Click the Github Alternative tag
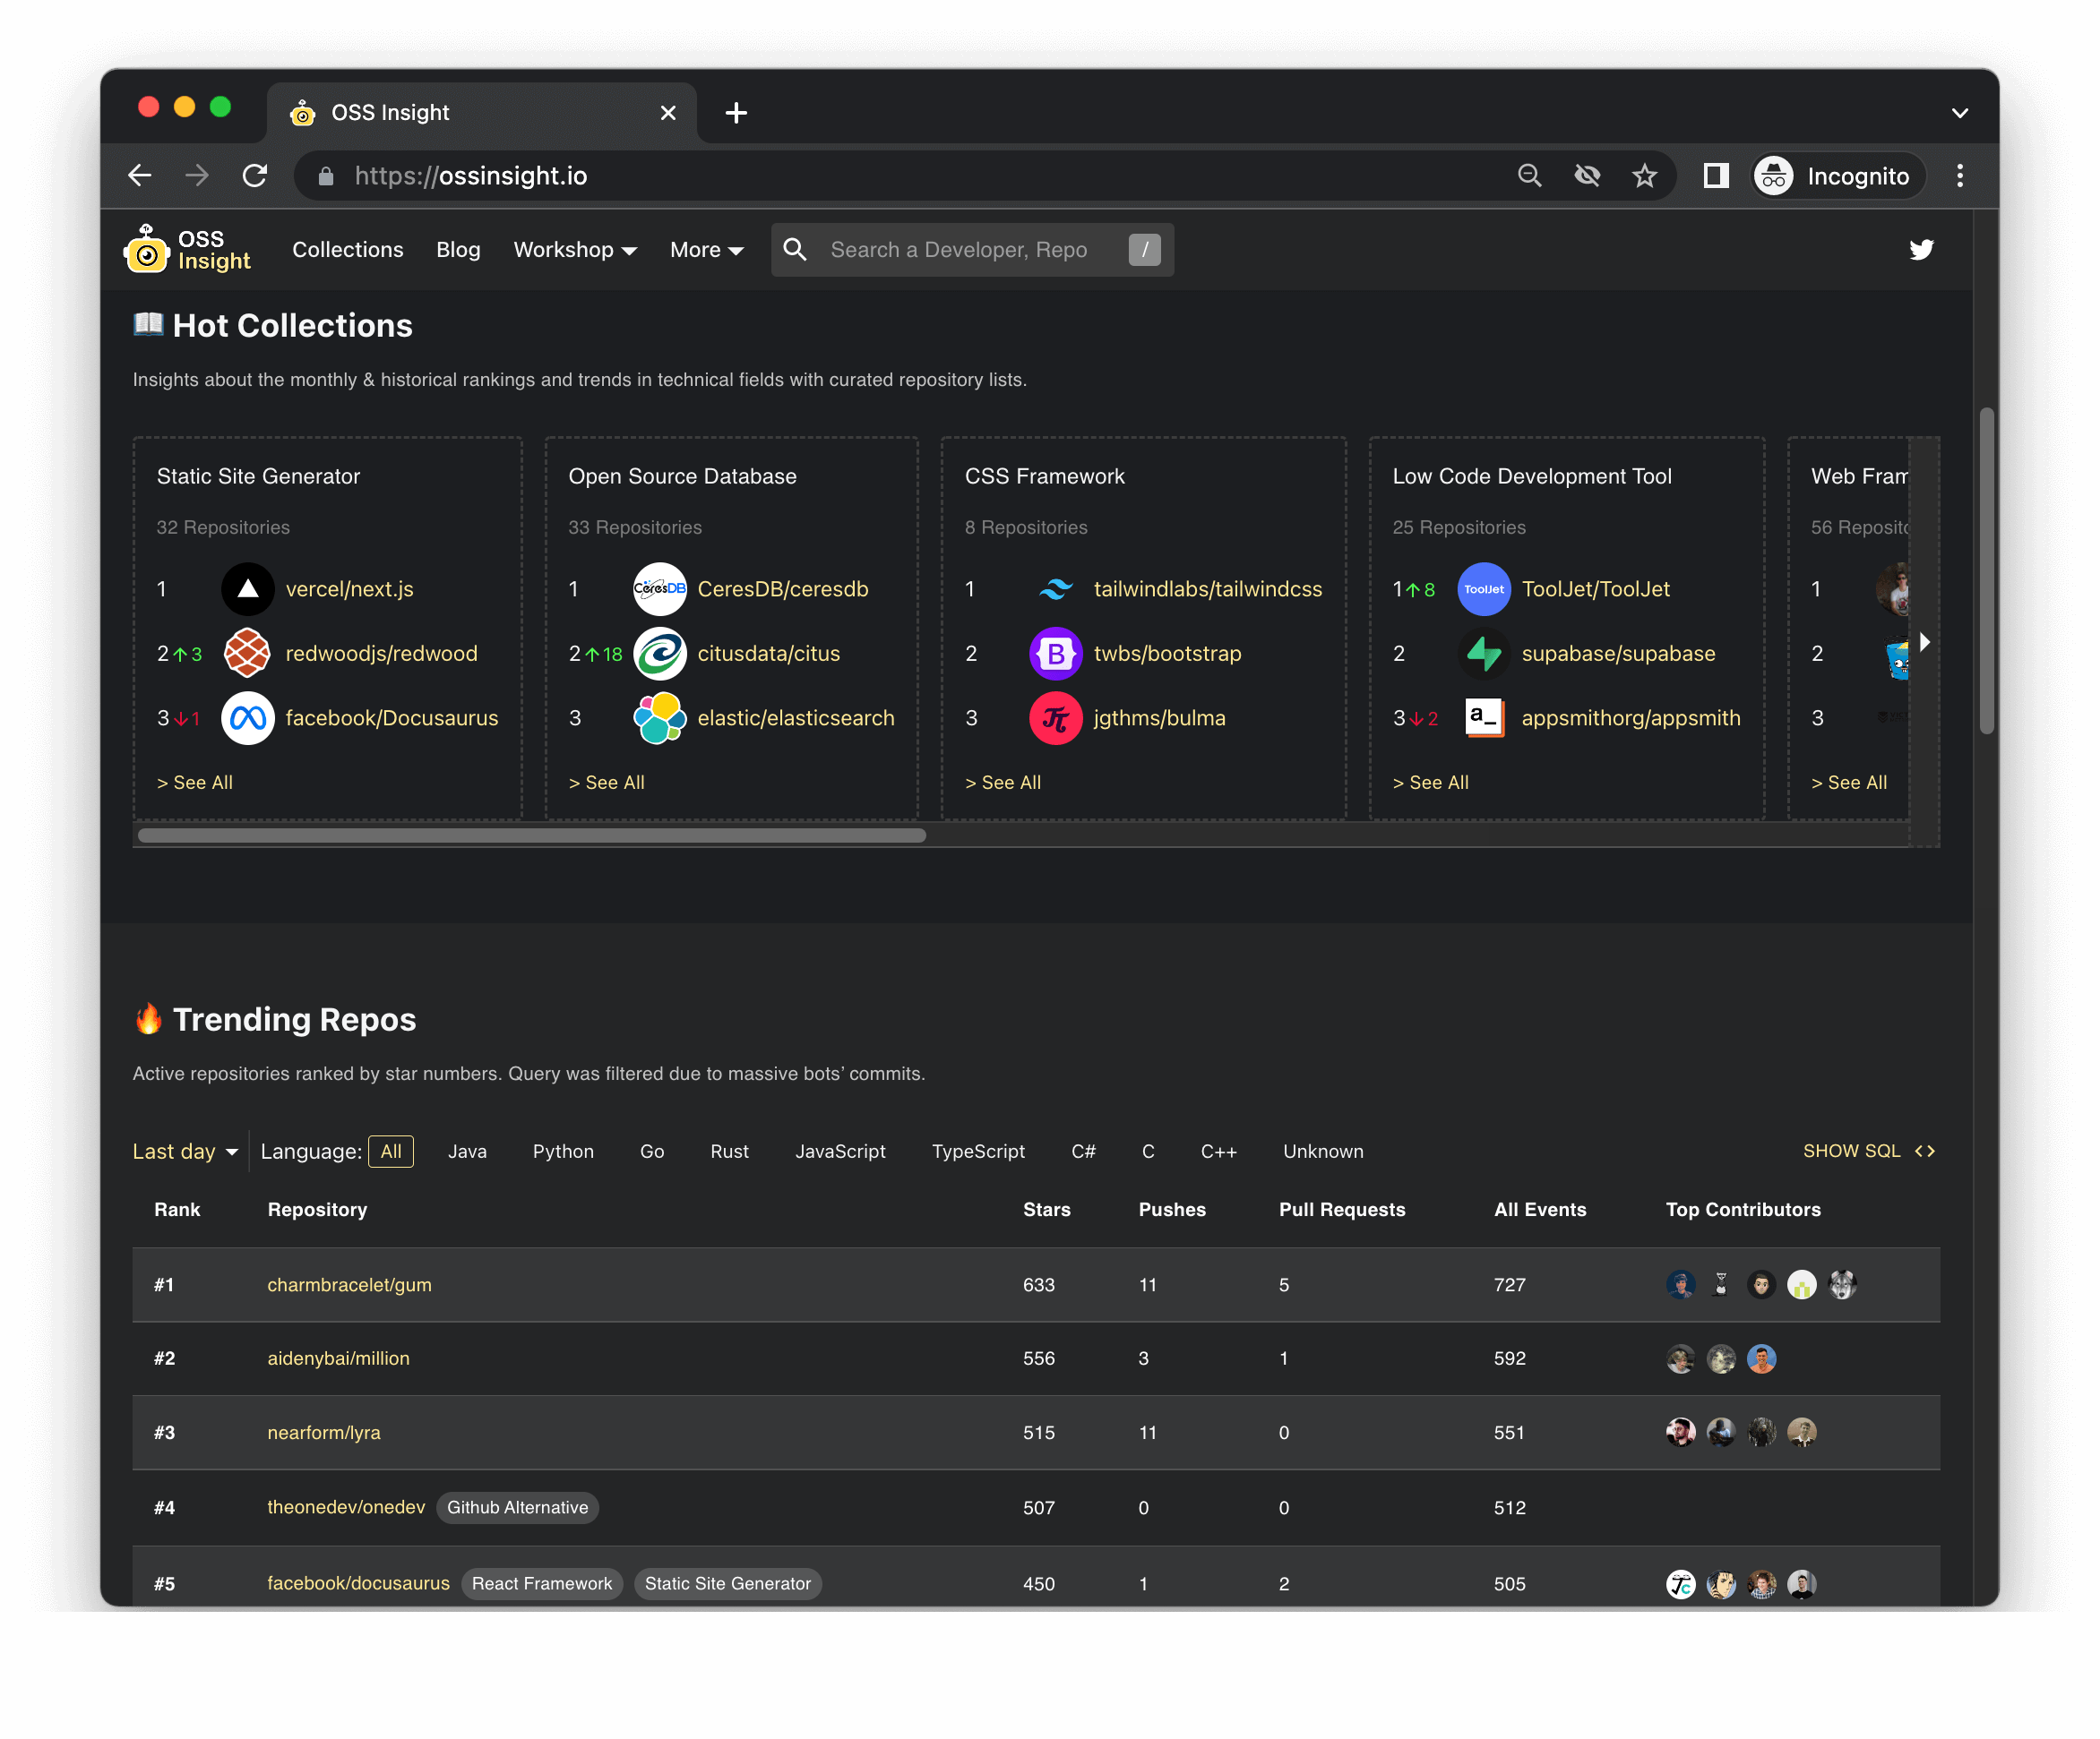 tap(517, 1508)
